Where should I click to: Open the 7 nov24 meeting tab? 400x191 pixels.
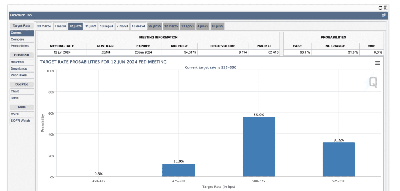pyautogui.click(x=122, y=26)
